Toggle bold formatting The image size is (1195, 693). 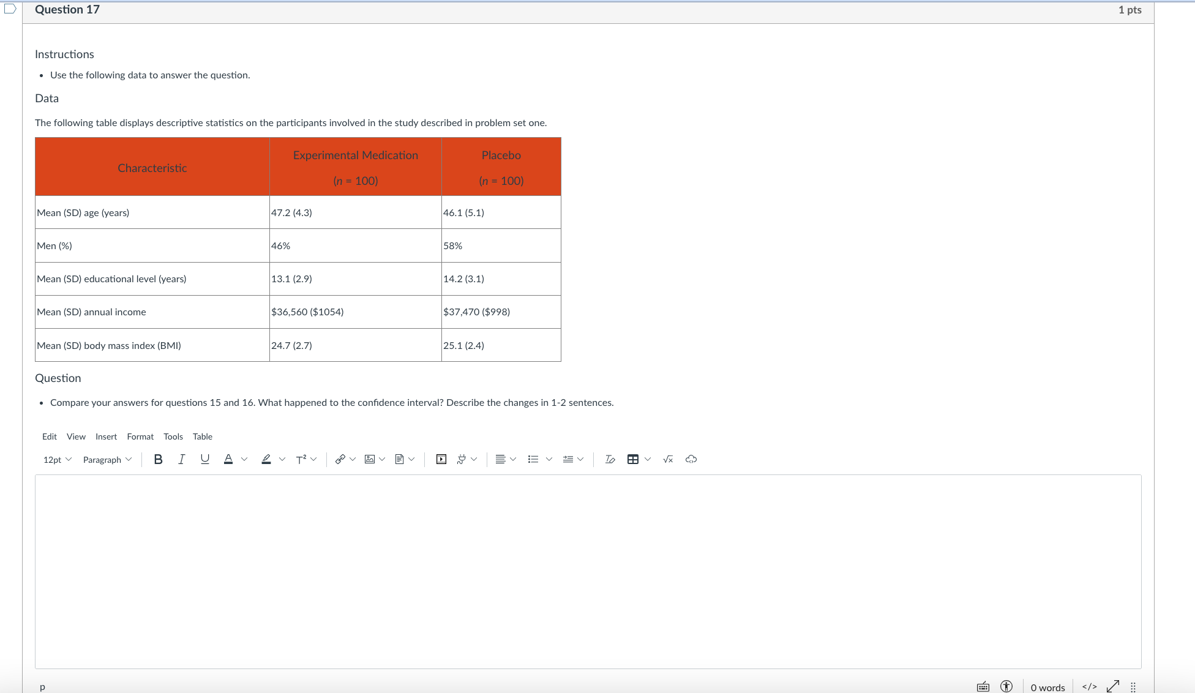pos(158,459)
